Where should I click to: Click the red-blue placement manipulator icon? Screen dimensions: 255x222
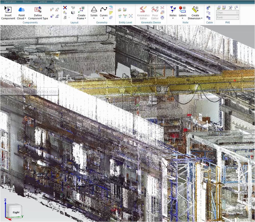(65, 7)
